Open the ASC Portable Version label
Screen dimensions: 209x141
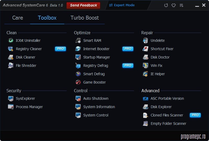point(167,98)
